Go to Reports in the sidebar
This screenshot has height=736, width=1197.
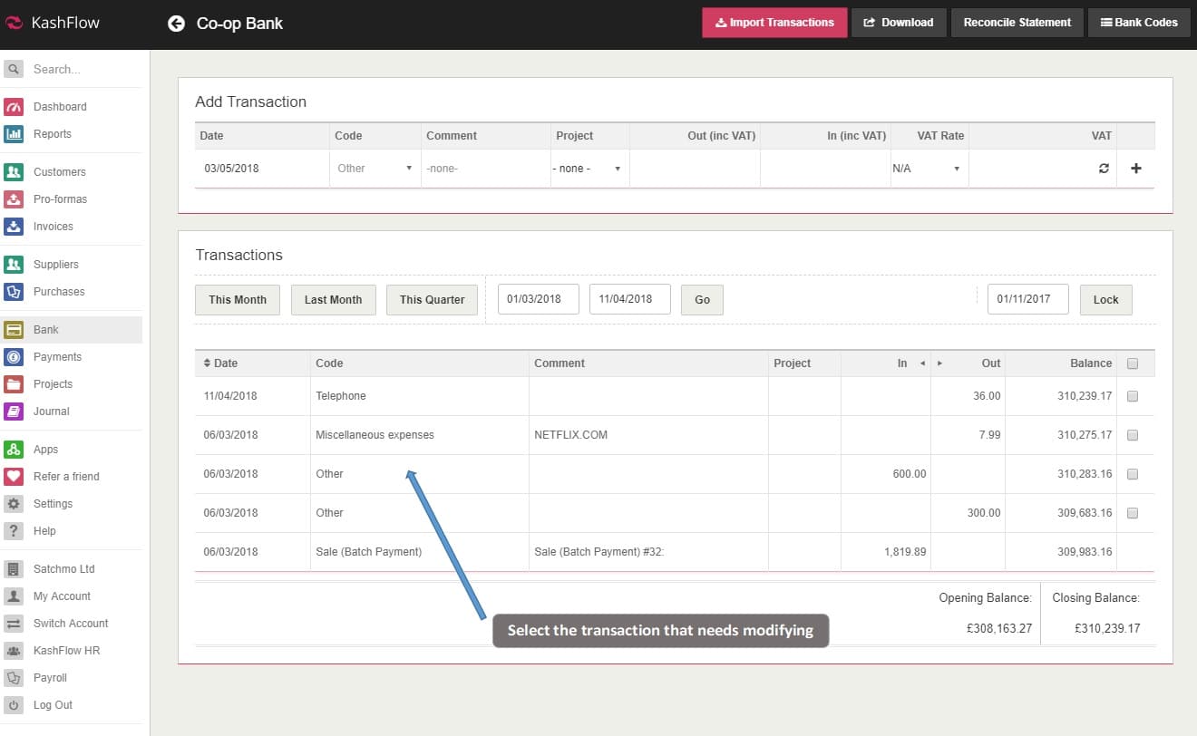tap(52, 134)
